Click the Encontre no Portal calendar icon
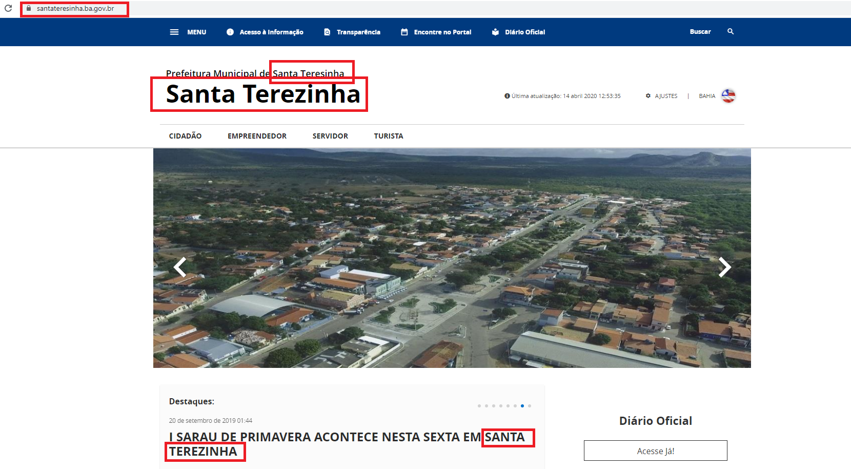 (x=404, y=32)
